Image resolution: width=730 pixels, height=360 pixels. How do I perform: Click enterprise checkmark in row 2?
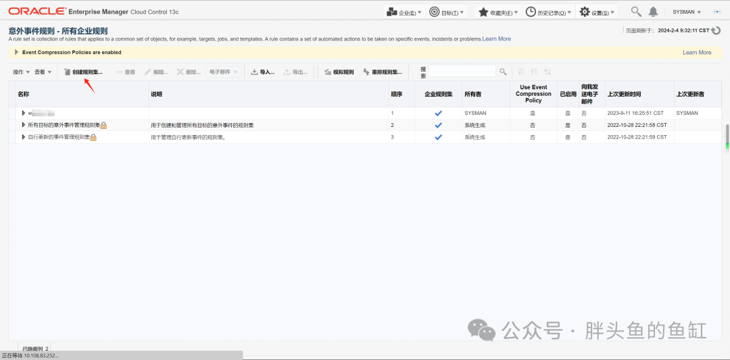coord(438,125)
